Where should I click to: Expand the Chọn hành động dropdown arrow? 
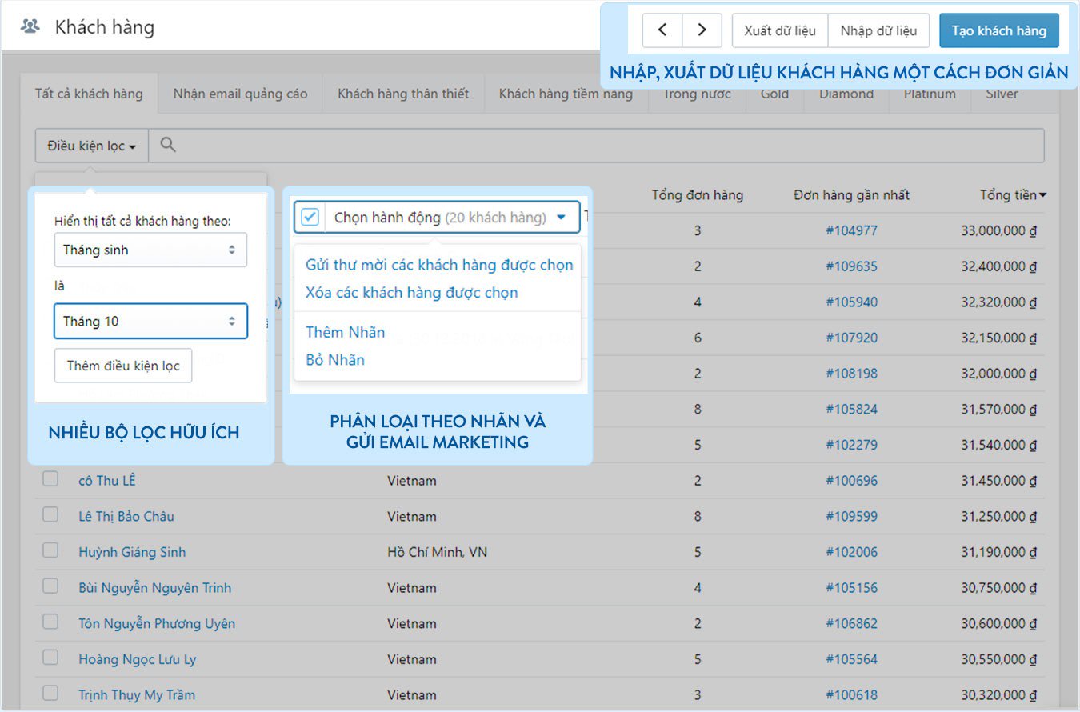coord(561,217)
